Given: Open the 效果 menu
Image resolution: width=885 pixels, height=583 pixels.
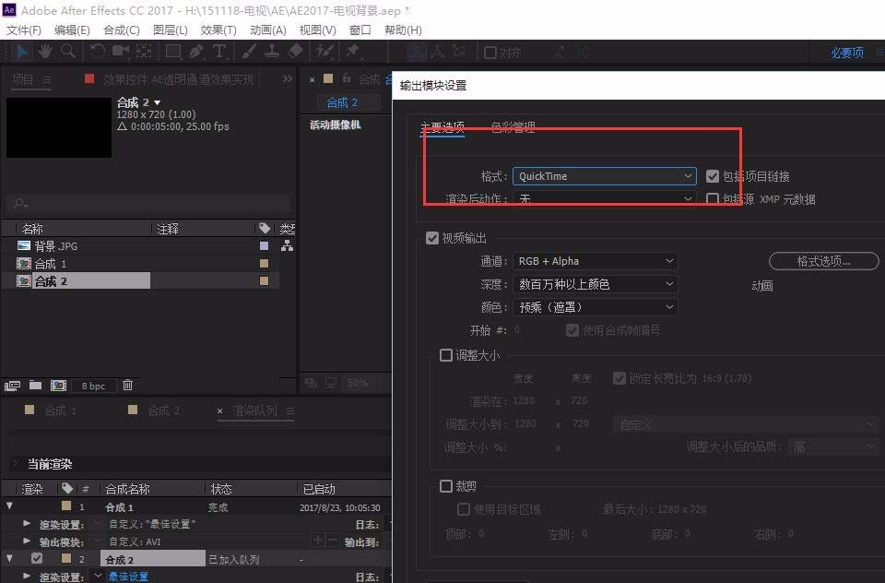Looking at the screenshot, I should (x=218, y=30).
